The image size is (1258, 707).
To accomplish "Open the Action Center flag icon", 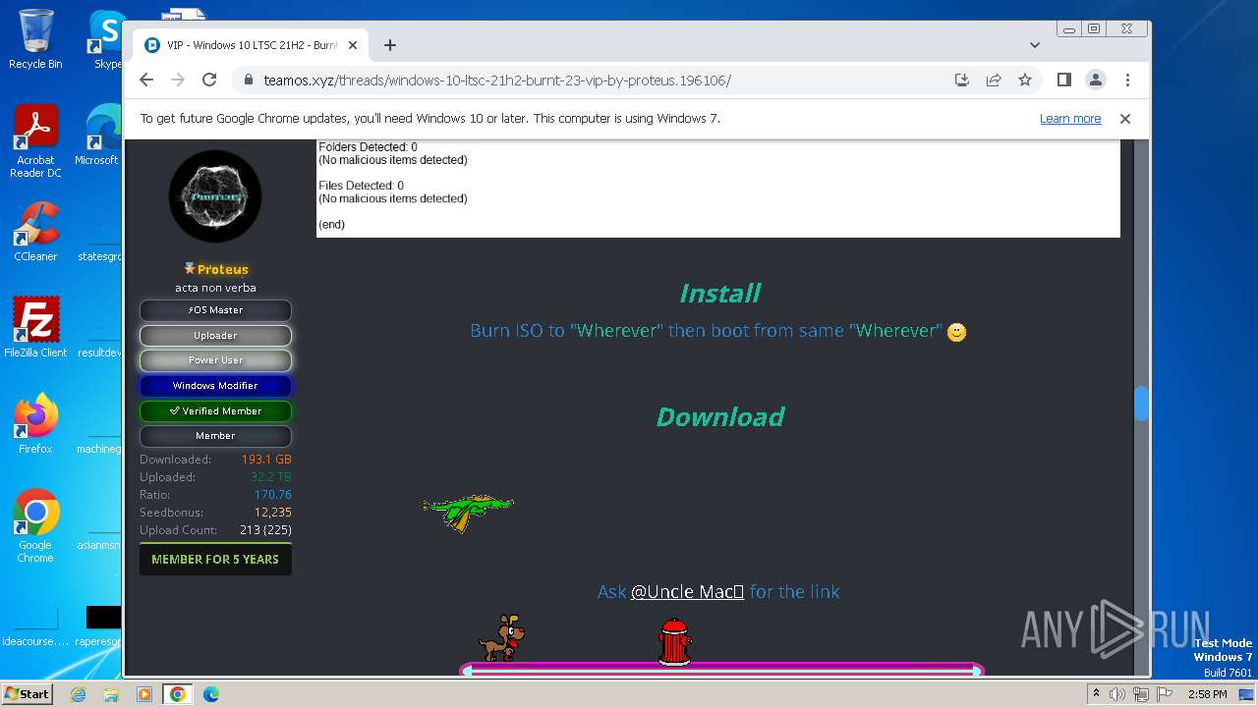I will [x=1165, y=694].
